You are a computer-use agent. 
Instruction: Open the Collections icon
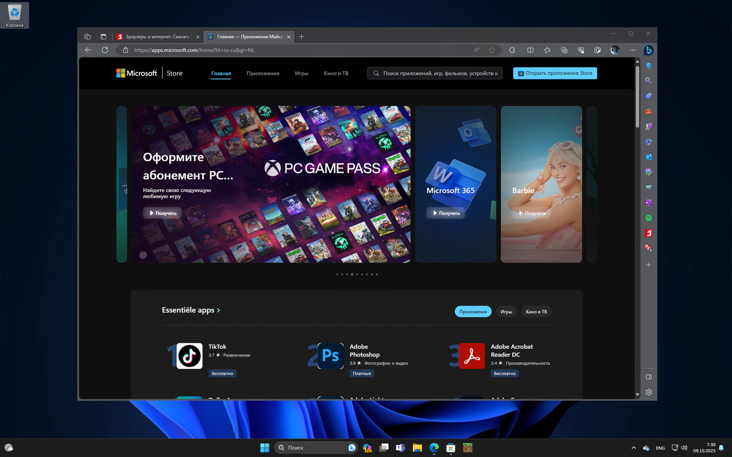[564, 50]
